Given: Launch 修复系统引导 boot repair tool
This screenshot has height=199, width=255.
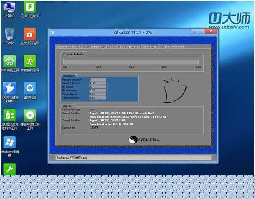Looking at the screenshot, I should coord(30,61).
